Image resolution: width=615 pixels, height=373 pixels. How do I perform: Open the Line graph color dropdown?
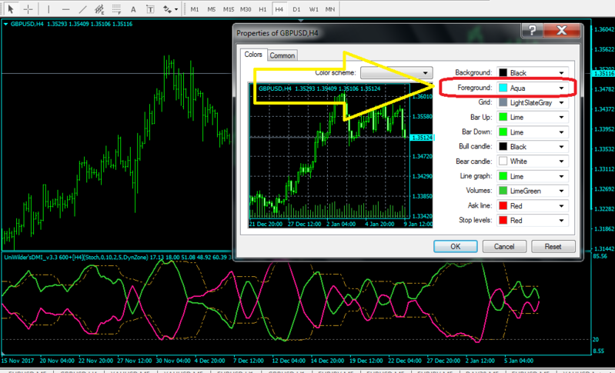click(x=532, y=176)
